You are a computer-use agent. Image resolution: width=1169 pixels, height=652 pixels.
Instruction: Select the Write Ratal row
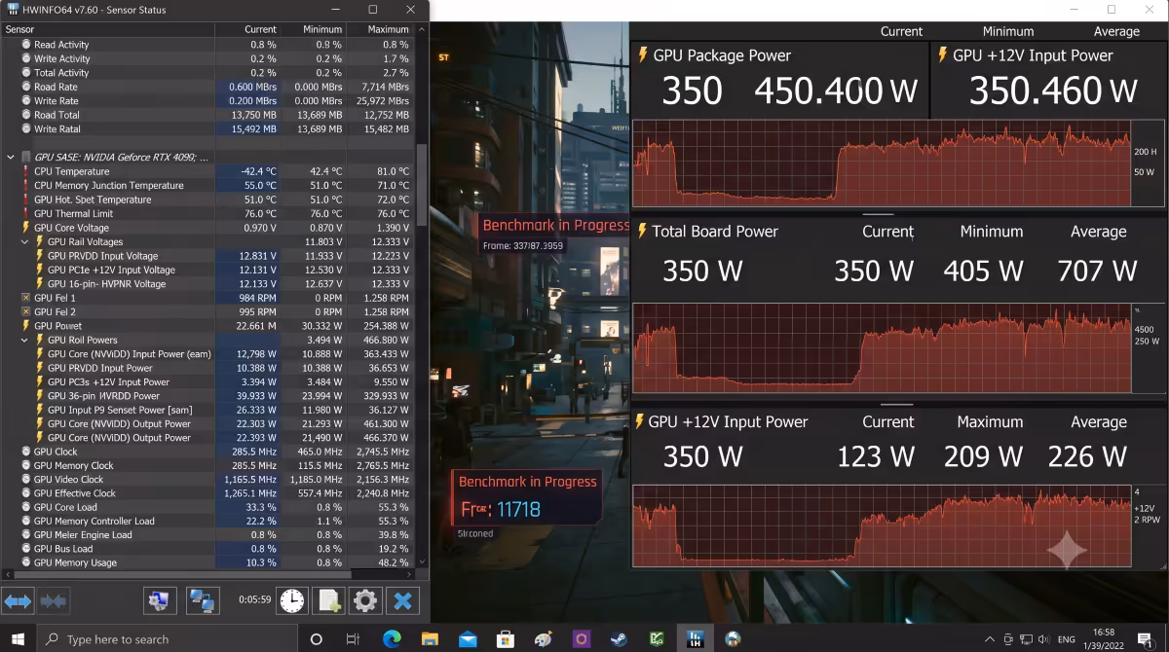pos(207,128)
